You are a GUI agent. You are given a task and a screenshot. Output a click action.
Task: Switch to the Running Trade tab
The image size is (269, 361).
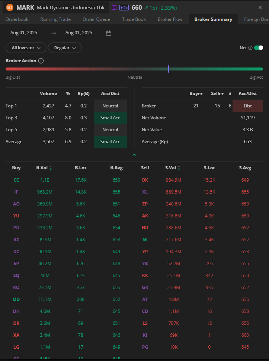(x=55, y=19)
